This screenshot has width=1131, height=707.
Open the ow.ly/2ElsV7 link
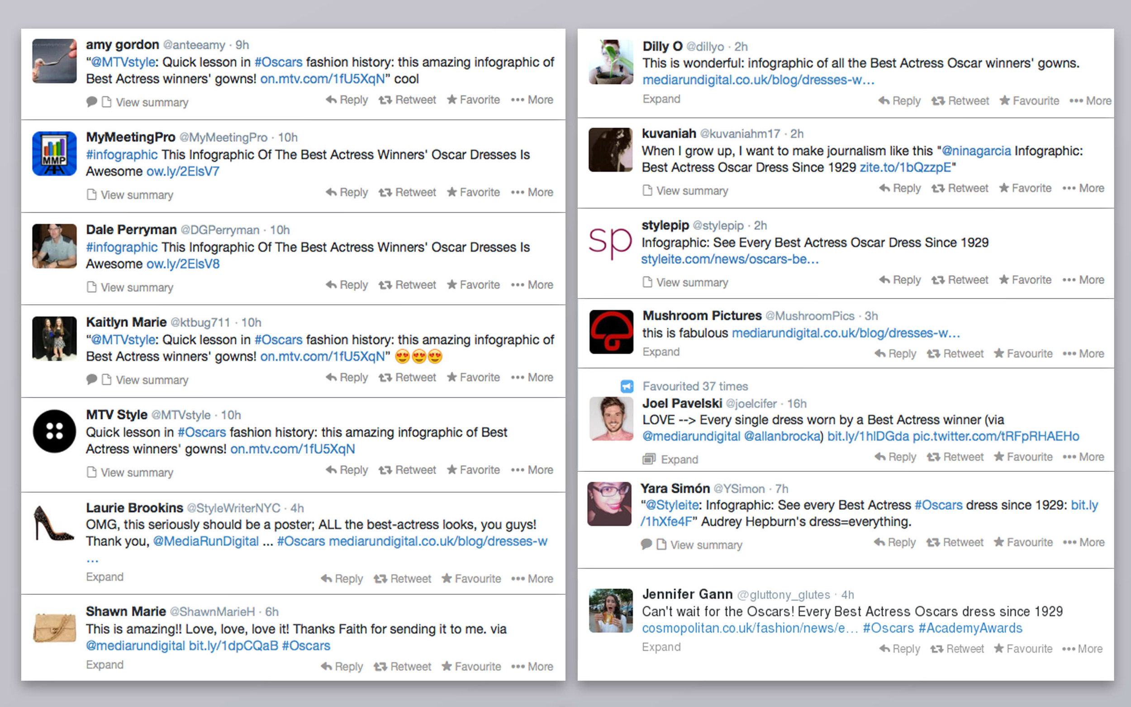tap(183, 171)
